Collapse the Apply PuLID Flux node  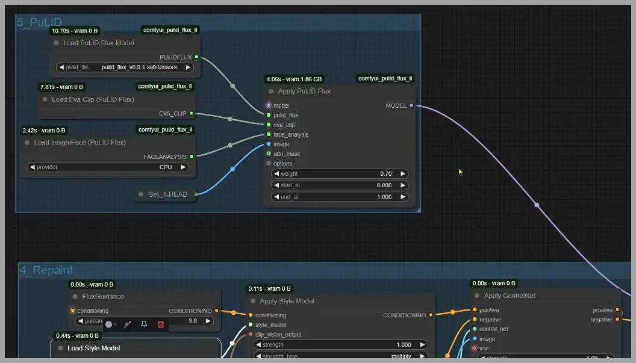point(271,92)
